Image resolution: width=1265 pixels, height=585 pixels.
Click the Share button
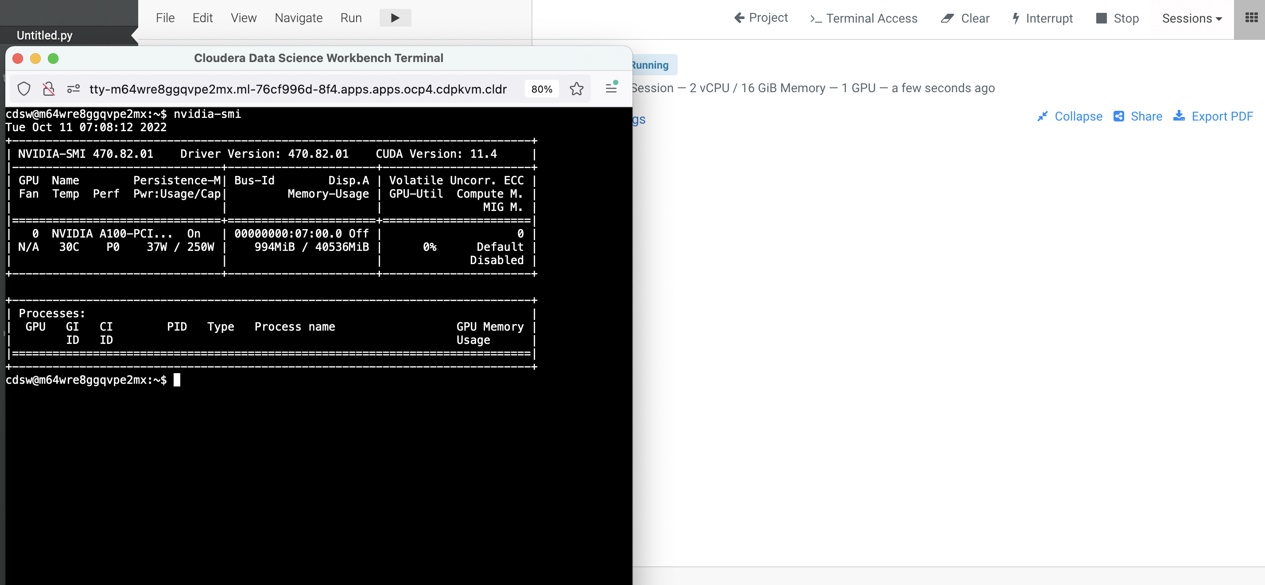[1138, 117]
